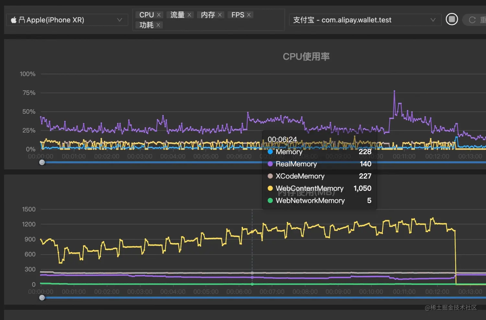Stop the recording with the stop button
486x320 pixels.
coord(452,19)
